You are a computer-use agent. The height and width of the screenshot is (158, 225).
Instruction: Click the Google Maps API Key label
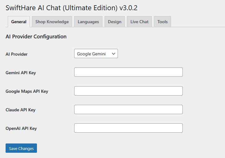[27, 92]
